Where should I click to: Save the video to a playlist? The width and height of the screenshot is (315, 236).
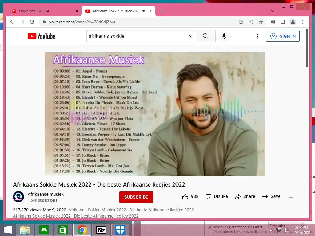pos(271,197)
